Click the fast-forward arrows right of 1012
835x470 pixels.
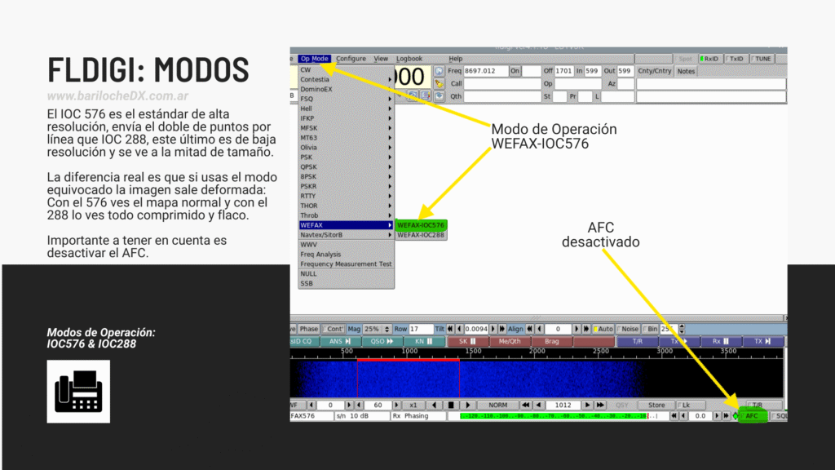[600, 405]
